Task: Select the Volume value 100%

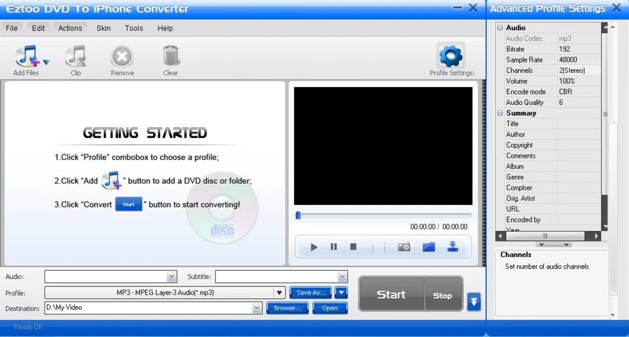Action: click(579, 81)
